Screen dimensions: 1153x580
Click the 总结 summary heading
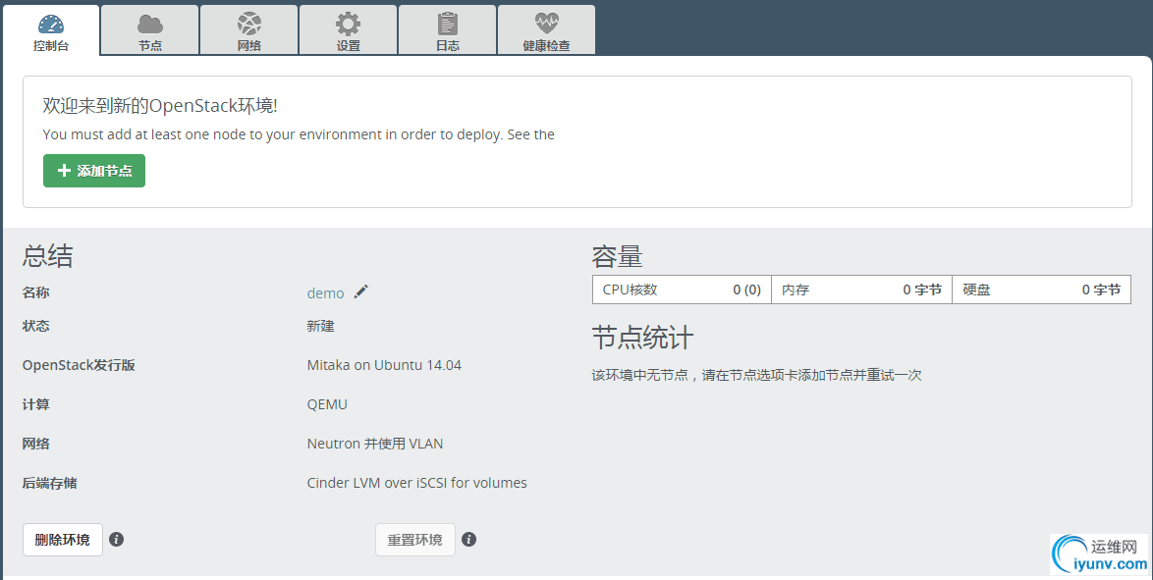[48, 256]
